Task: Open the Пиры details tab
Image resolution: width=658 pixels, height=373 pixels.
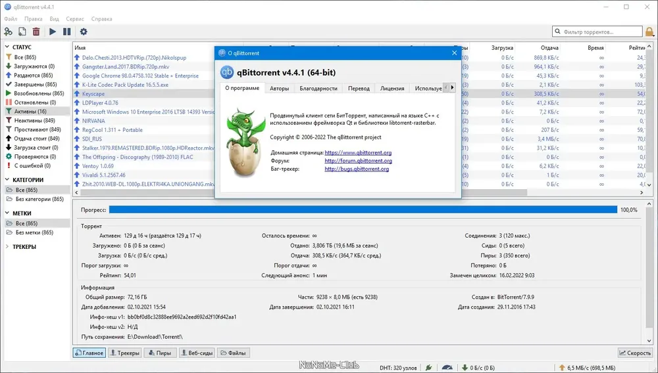Action: tap(160, 353)
